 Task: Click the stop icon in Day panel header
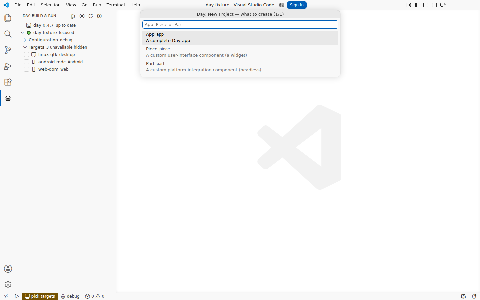(82, 16)
